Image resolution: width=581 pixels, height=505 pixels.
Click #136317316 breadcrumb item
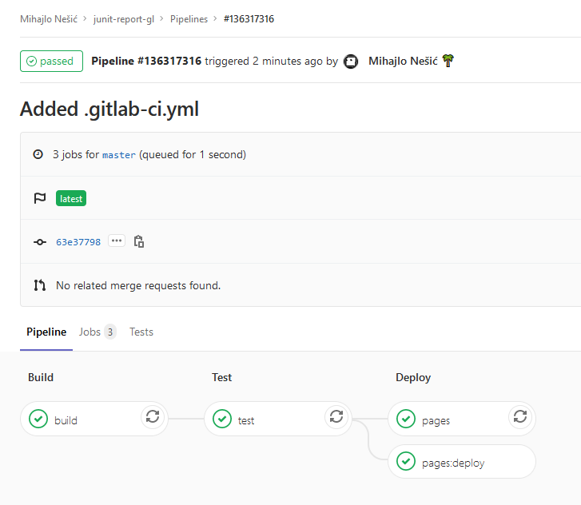[x=249, y=19]
